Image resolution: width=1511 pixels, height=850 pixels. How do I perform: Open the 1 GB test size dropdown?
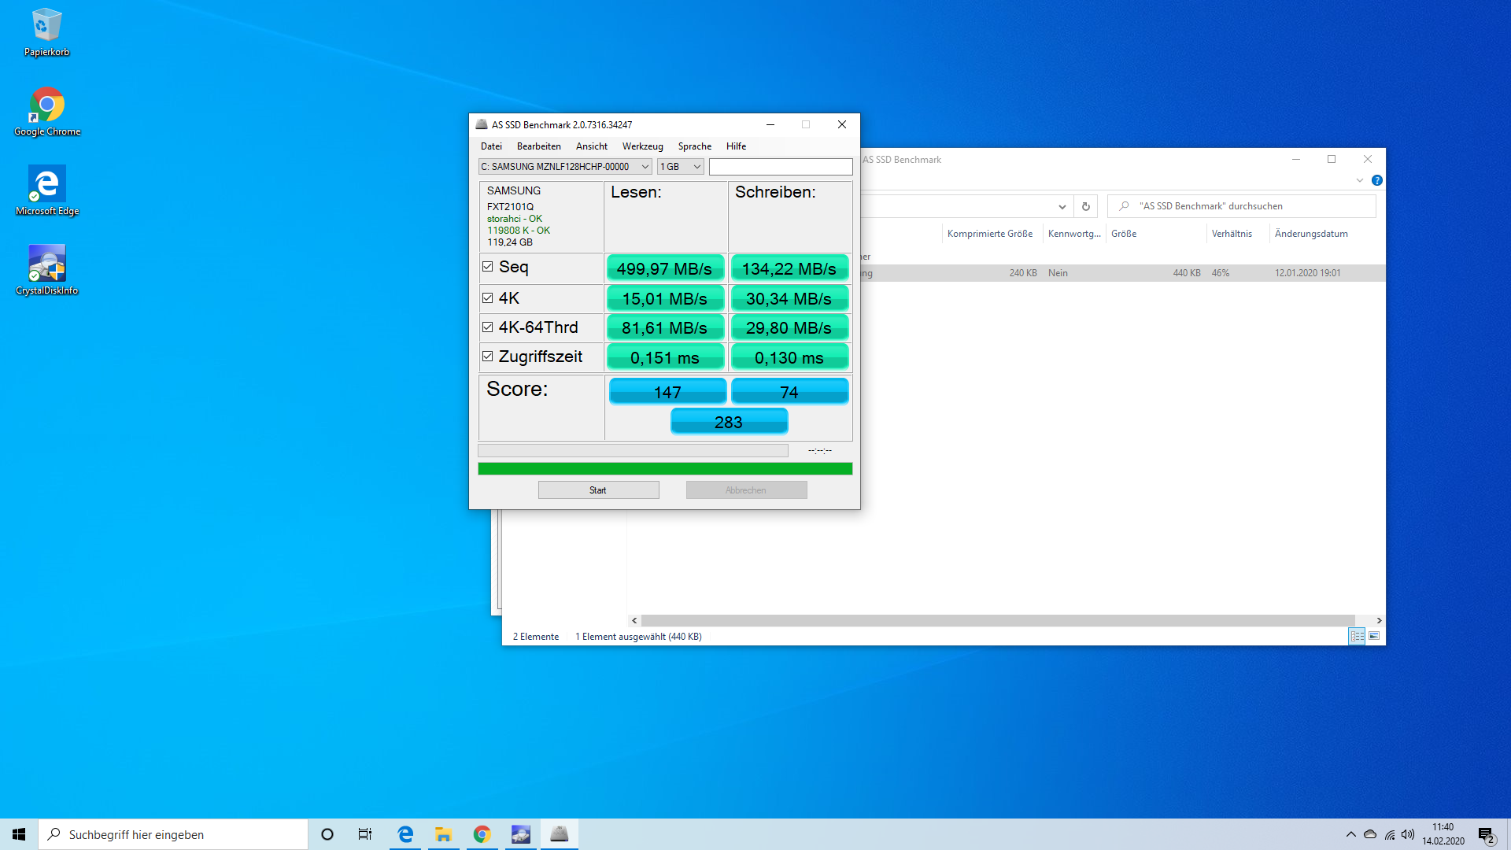click(x=681, y=167)
